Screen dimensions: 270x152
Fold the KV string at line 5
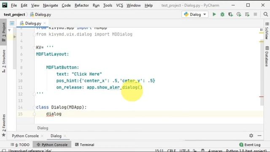coord(34,48)
